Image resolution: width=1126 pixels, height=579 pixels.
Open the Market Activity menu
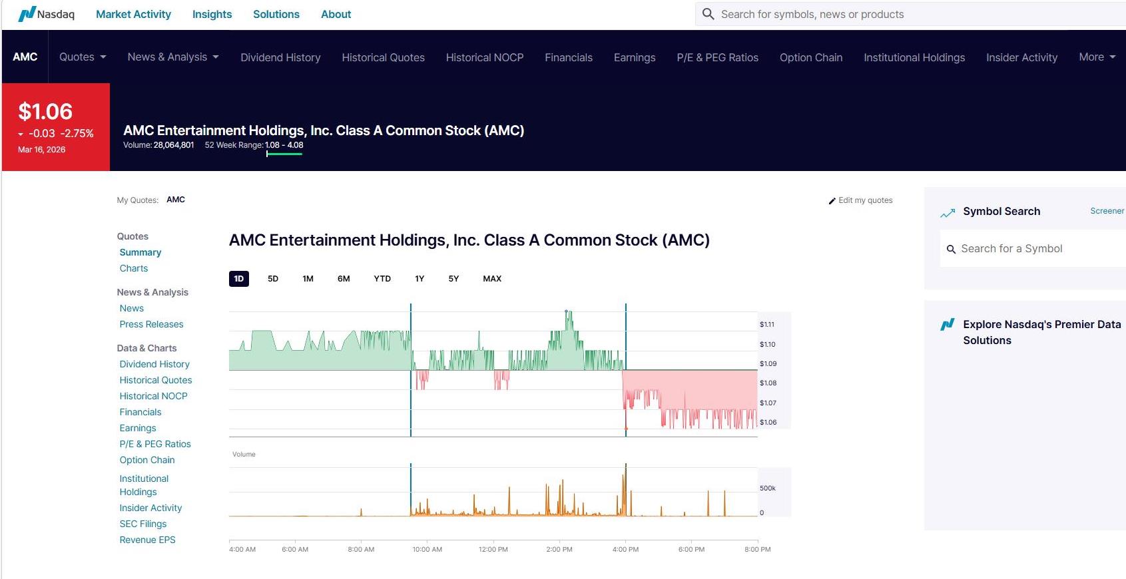click(133, 15)
